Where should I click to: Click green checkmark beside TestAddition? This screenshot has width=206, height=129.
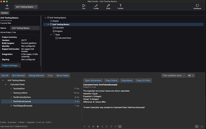tap(11, 89)
